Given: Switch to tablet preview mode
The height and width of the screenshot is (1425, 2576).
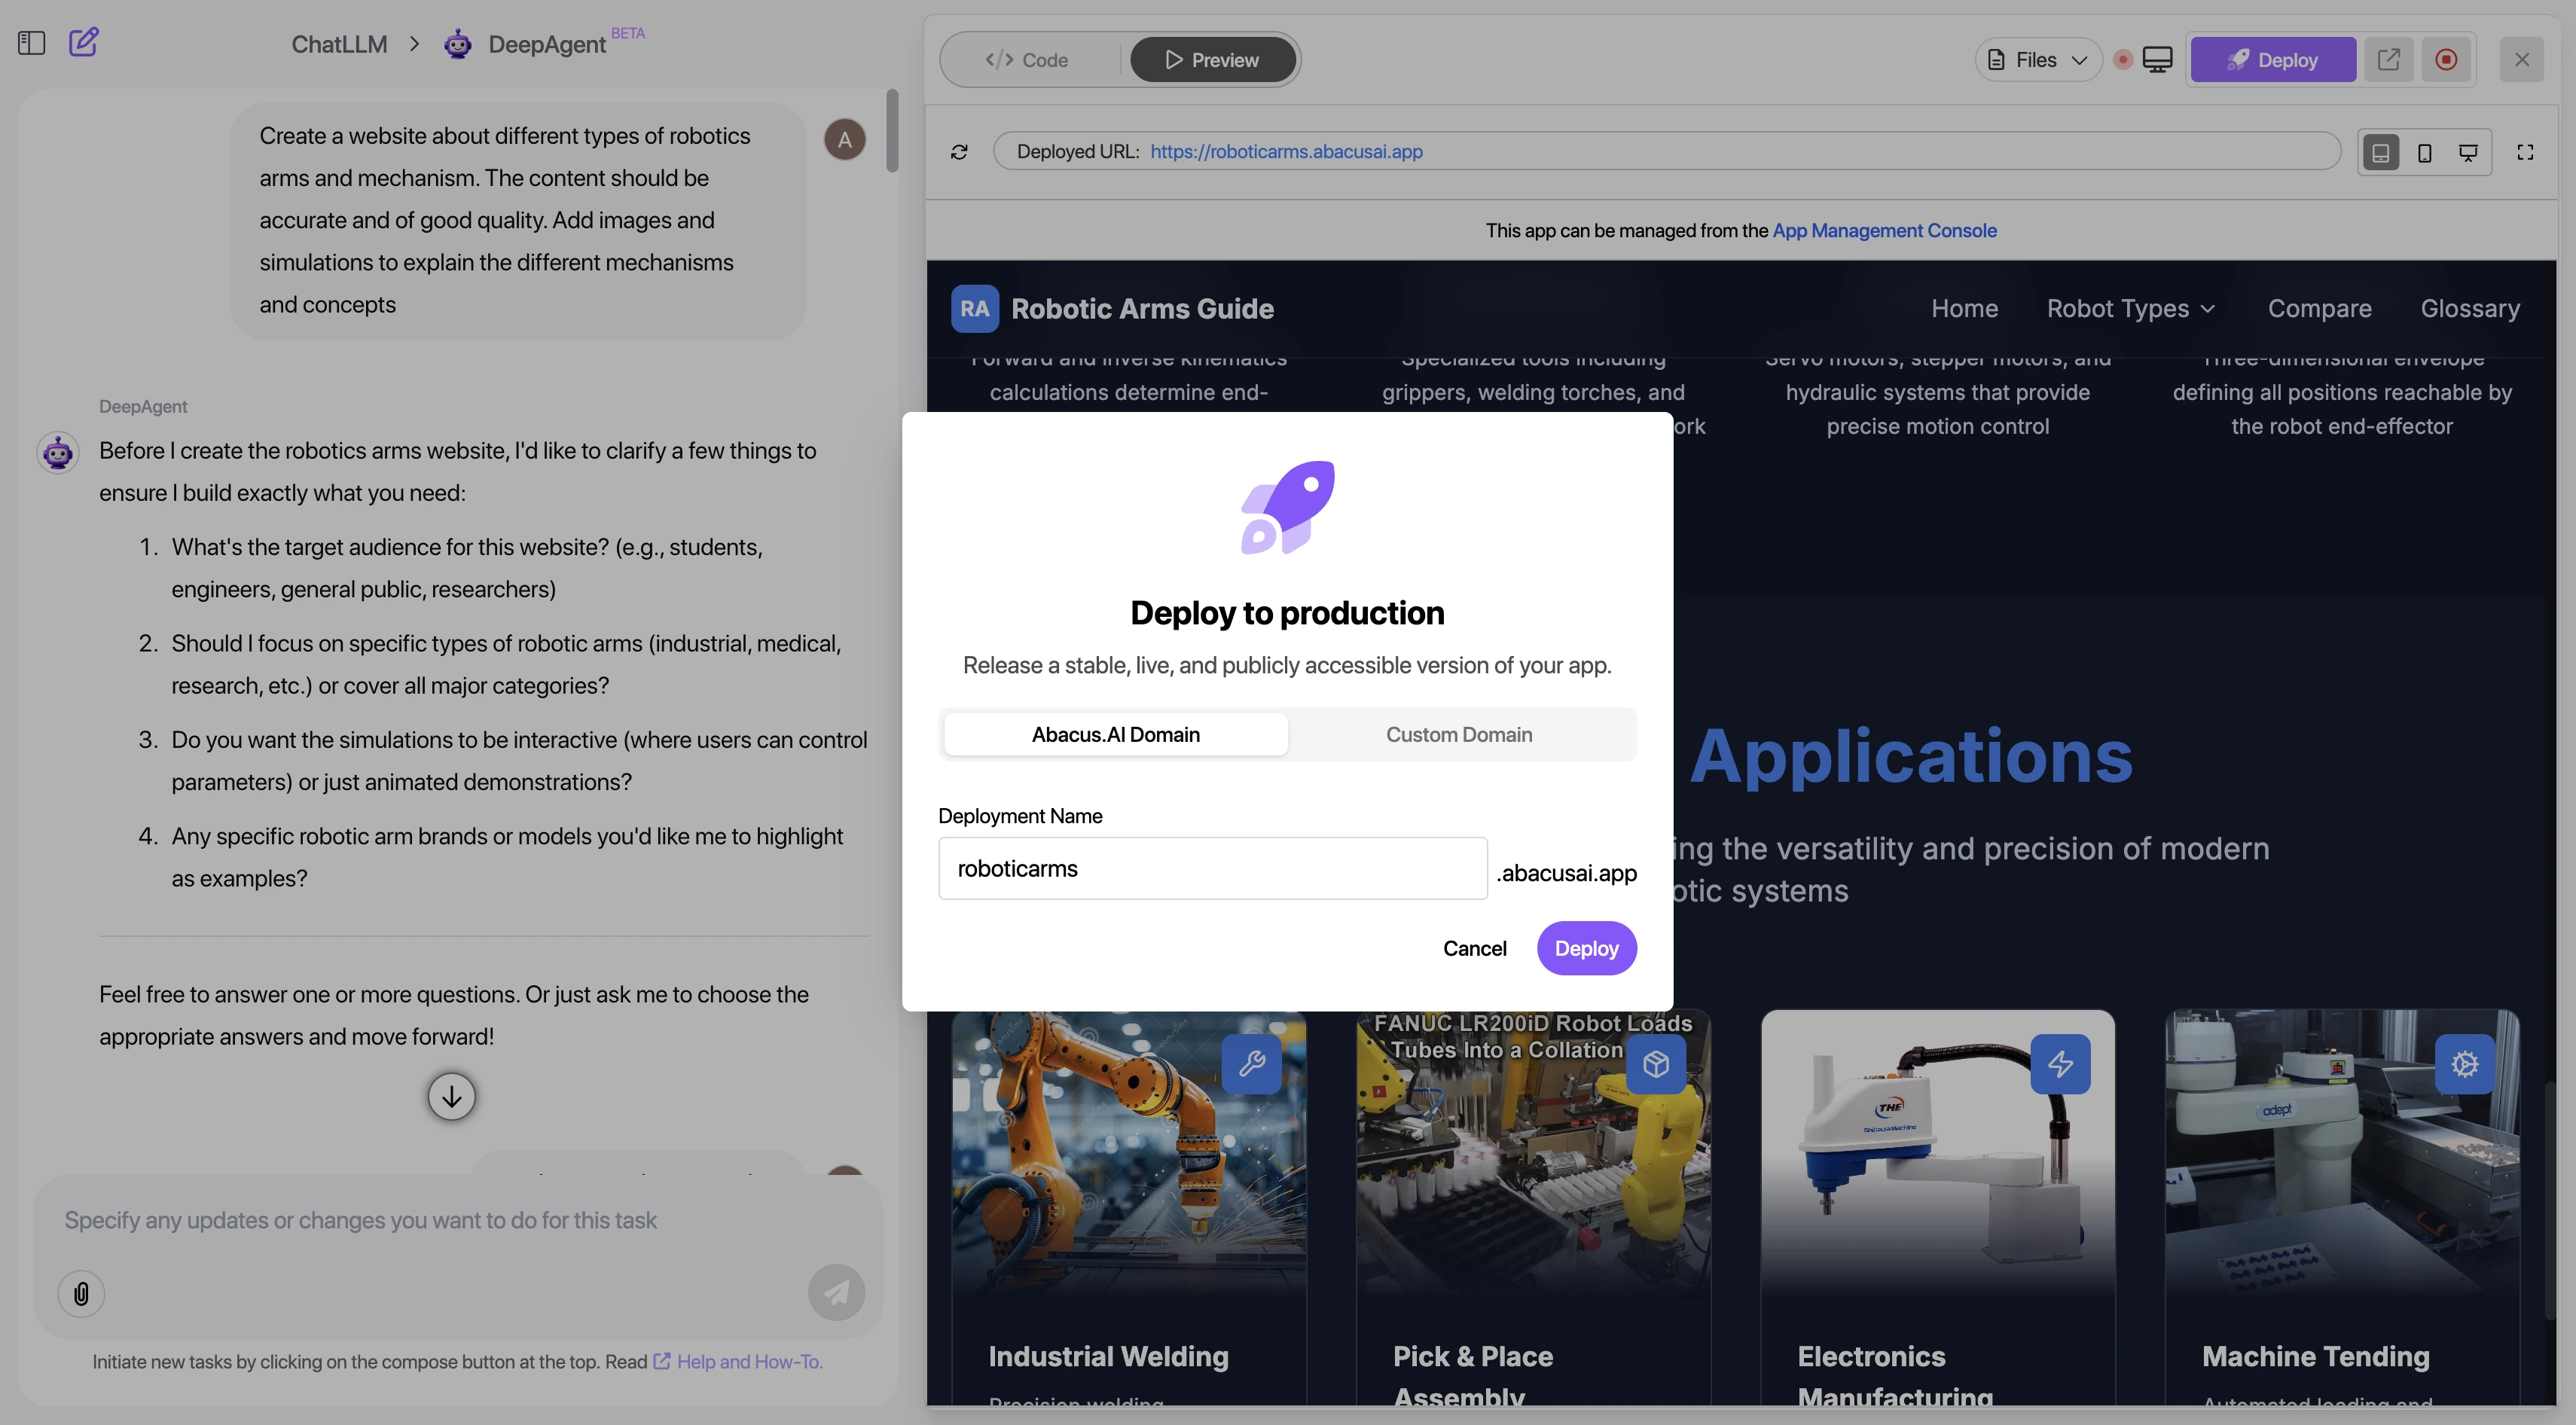Looking at the screenshot, I should (x=2381, y=152).
